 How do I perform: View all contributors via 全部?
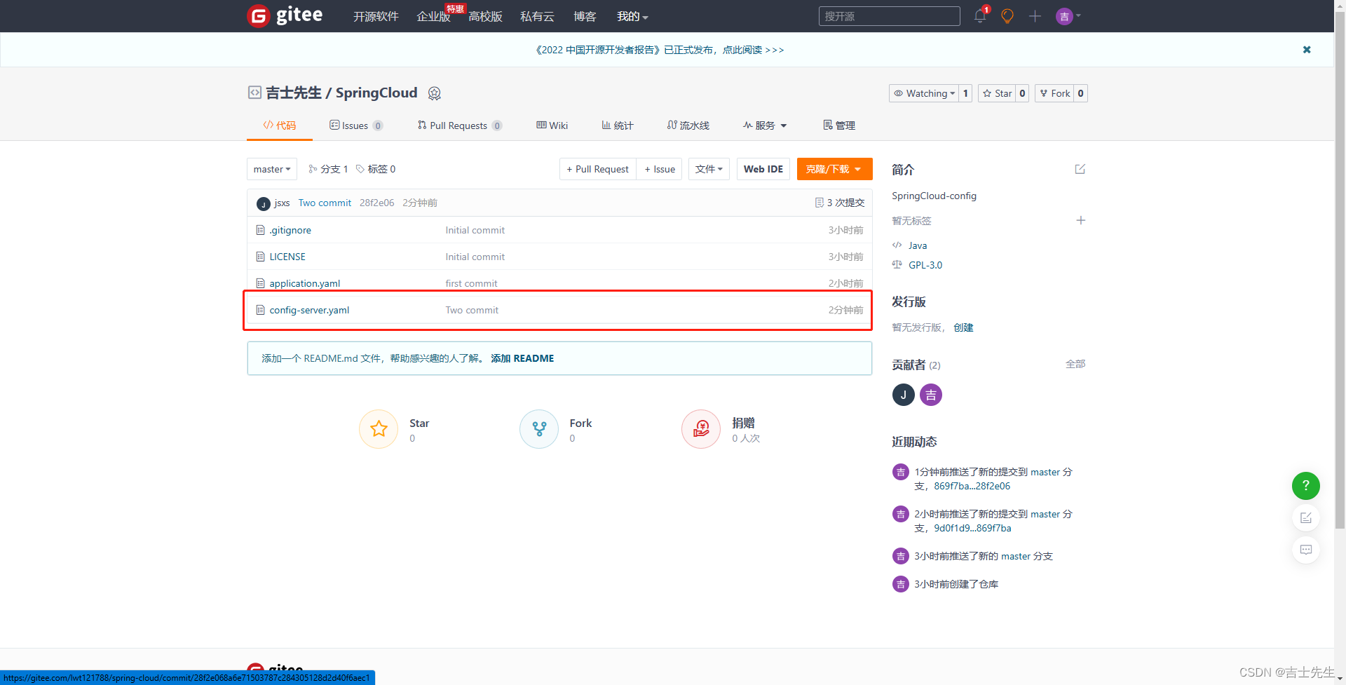[1075, 364]
